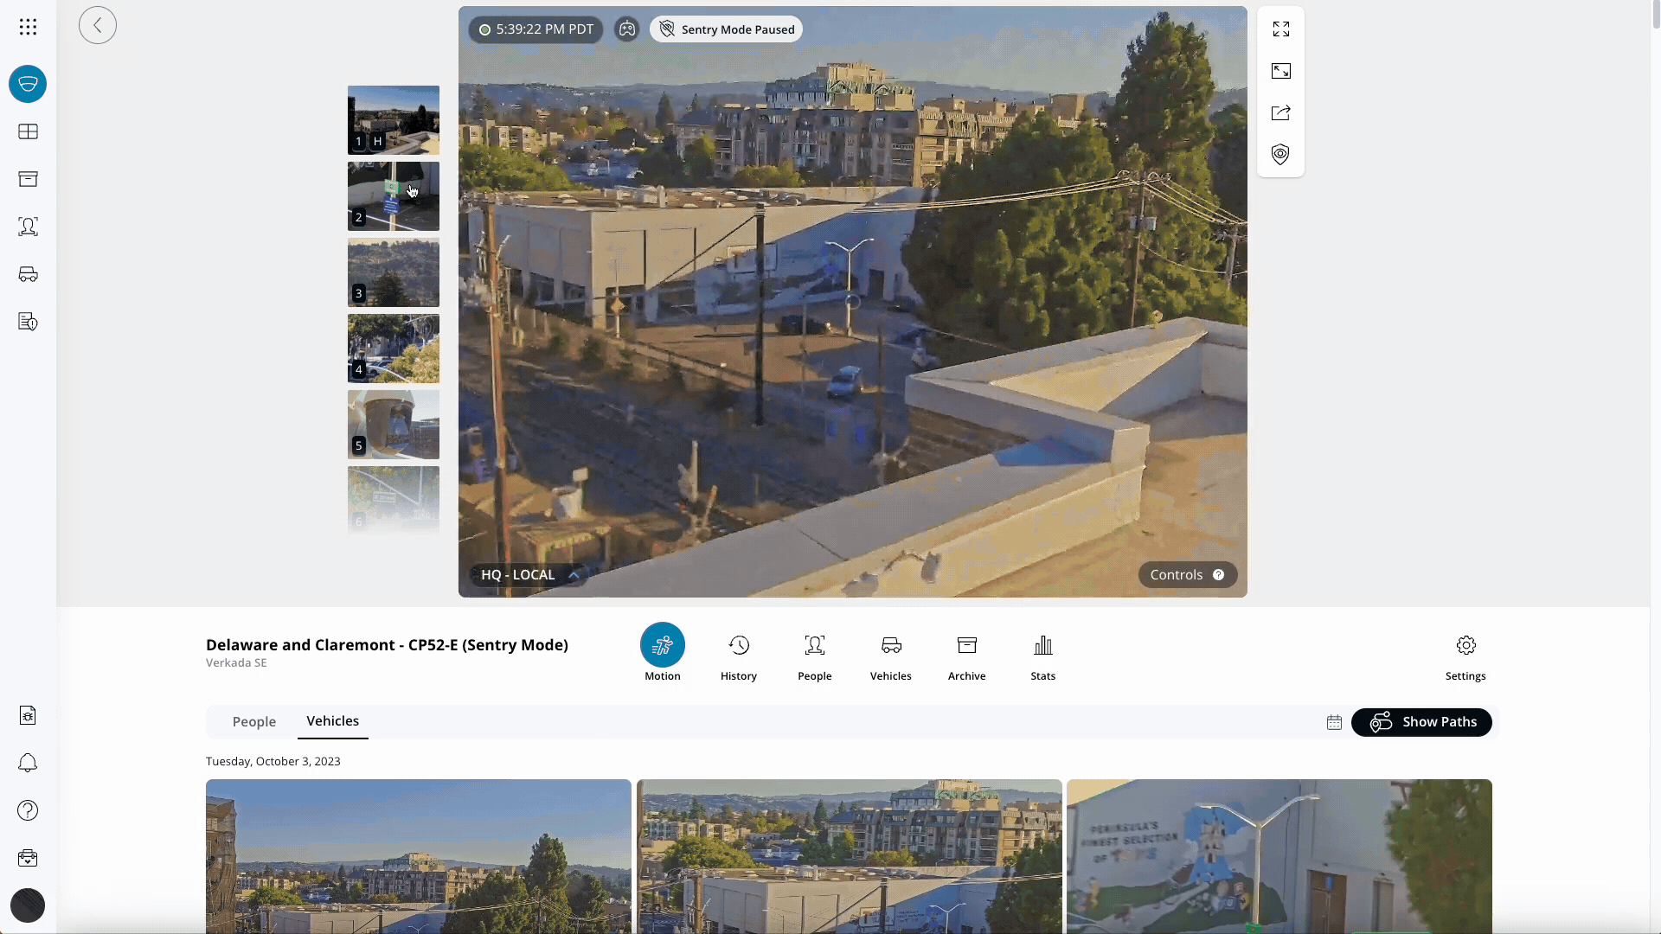Open the user profile avatar
The height and width of the screenshot is (934, 1661).
click(x=28, y=905)
